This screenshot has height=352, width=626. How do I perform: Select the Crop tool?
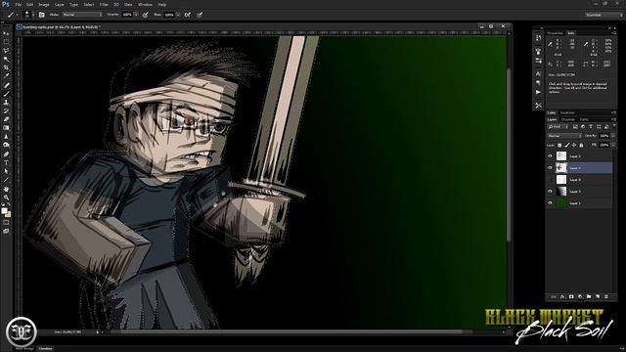coord(6,67)
